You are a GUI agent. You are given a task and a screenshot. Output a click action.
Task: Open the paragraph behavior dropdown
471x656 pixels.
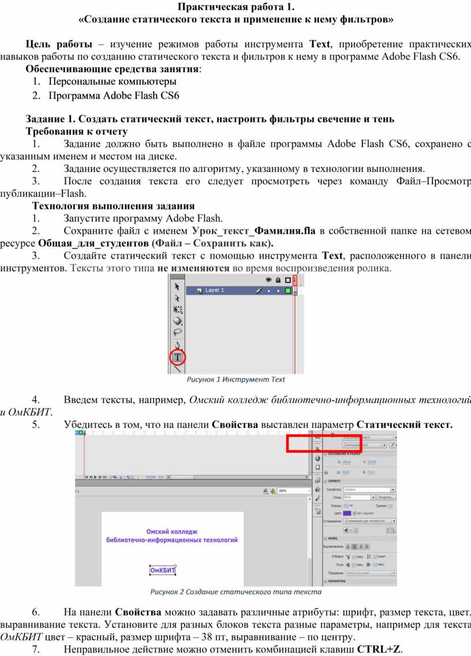pos(371,573)
